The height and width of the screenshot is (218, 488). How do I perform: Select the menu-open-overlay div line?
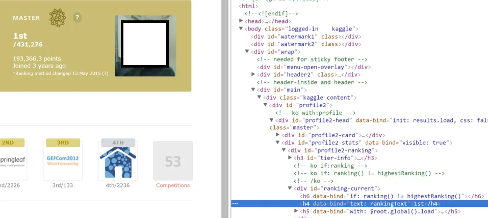coord(314,67)
